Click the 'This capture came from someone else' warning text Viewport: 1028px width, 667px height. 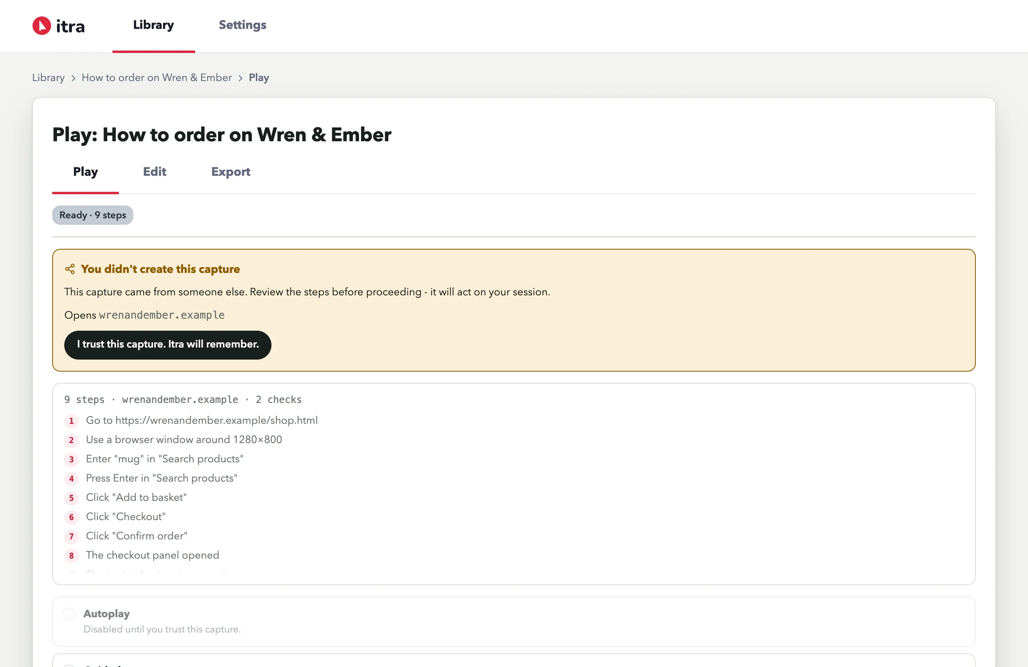click(307, 292)
